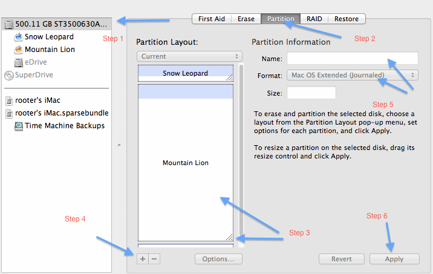
Task: Click the Options... button
Action: [x=218, y=259]
